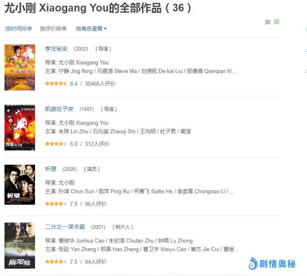Open the 二分之一谋杀案 title link

pos(65,227)
